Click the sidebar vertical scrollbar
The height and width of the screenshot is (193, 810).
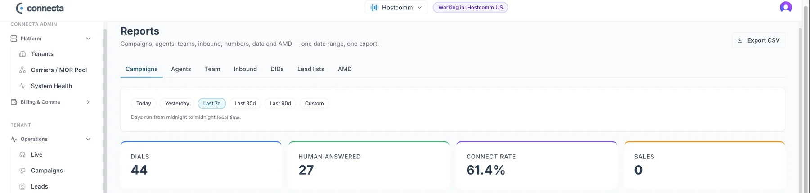pos(105,111)
